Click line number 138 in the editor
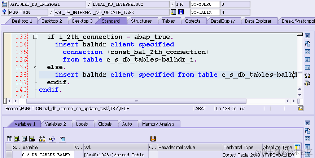Viewport: 315px width, 158px height. pyautogui.click(x=21, y=75)
